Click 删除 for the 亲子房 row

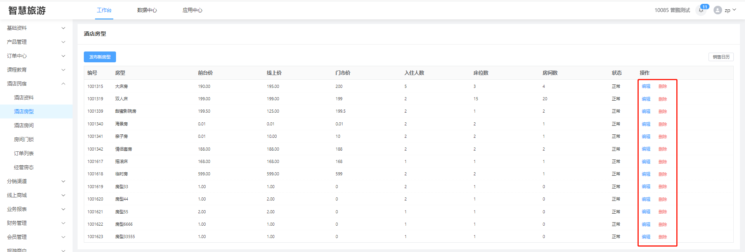pyautogui.click(x=662, y=137)
